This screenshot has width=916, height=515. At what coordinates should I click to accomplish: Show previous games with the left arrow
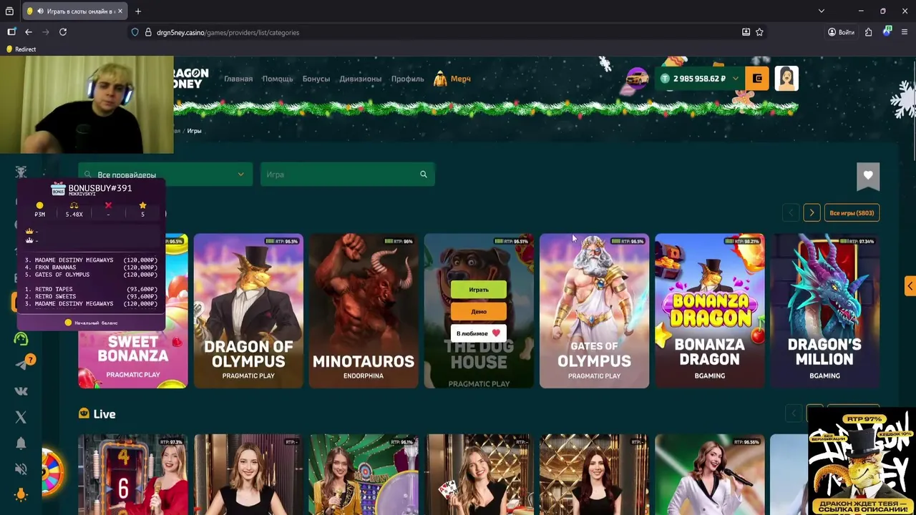(791, 212)
